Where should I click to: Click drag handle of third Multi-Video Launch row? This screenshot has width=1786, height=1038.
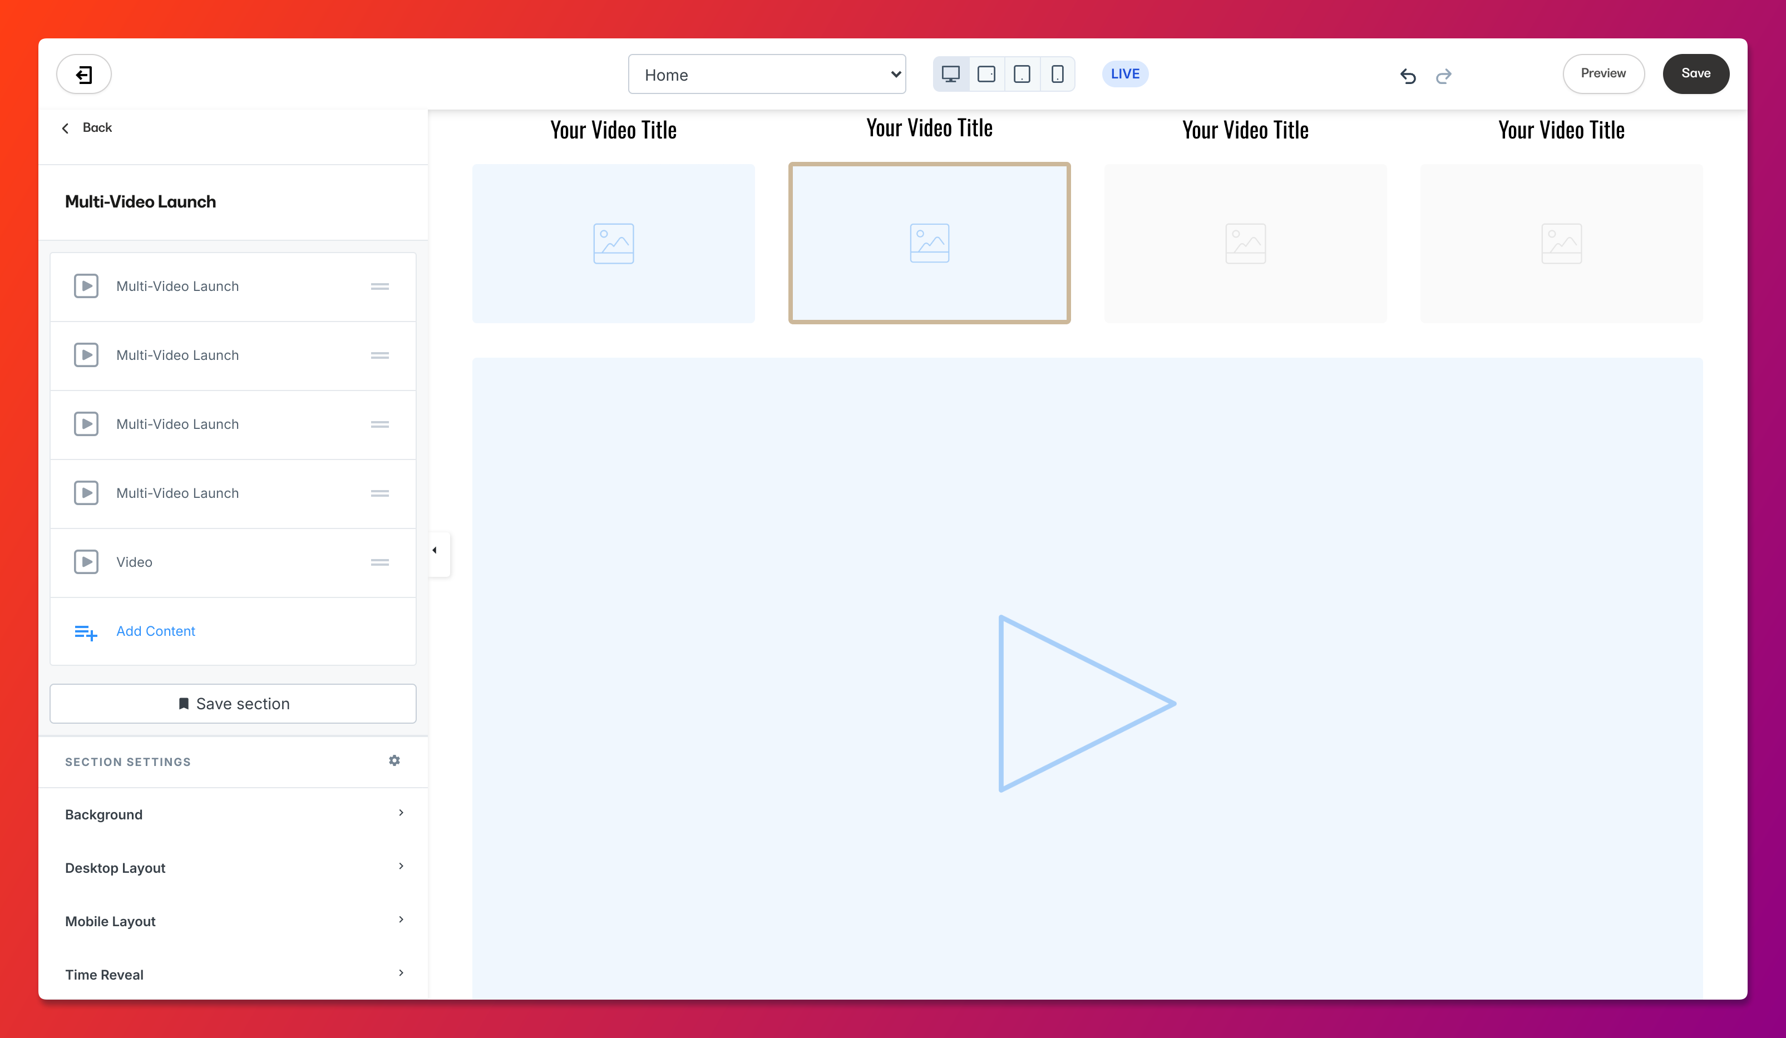coord(380,424)
